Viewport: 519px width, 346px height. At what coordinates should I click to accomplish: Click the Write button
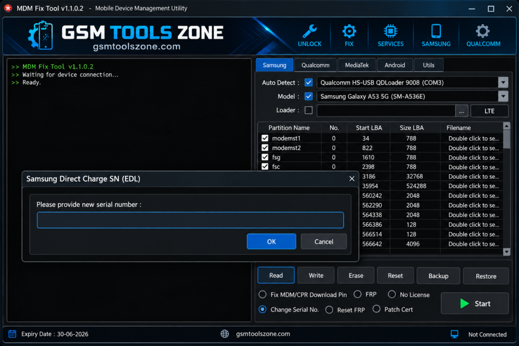(316, 275)
